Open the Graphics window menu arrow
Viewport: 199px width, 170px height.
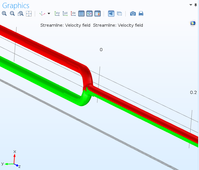191,5
